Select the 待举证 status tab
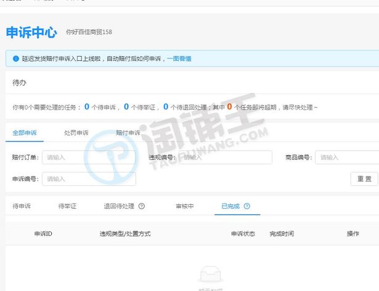 [x=67, y=206]
